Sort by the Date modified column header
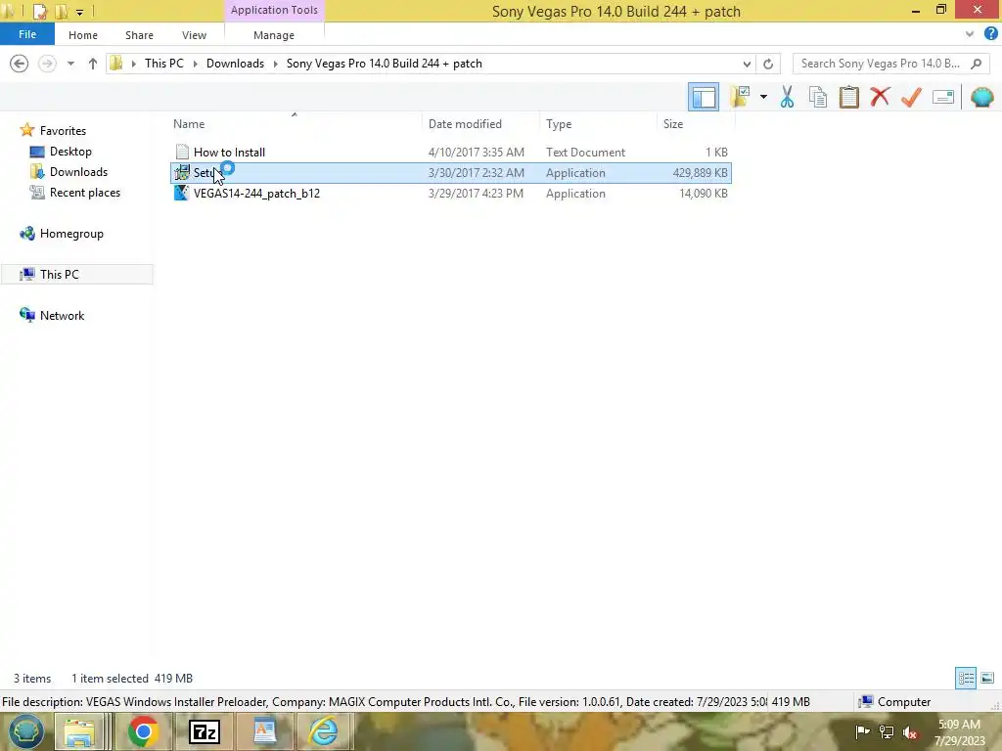 pos(465,124)
